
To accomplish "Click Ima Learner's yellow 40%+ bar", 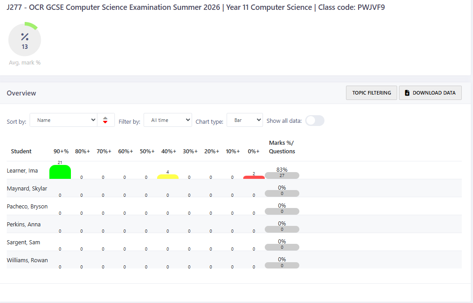I will (168, 177).
